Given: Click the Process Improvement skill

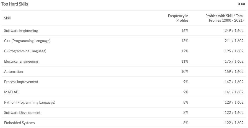Looking at the screenshot, I should (x=21, y=82).
